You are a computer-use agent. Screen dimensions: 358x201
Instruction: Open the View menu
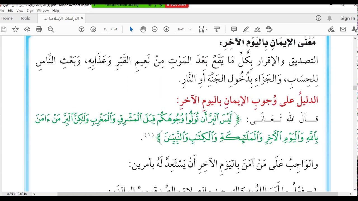tap(20, 11)
